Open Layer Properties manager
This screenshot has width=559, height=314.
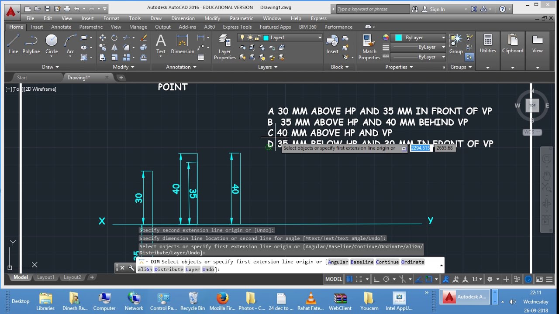[225, 47]
